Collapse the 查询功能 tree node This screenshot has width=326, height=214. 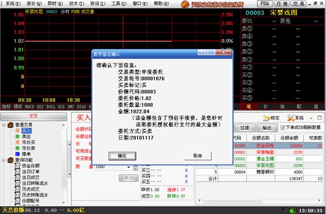(4, 160)
